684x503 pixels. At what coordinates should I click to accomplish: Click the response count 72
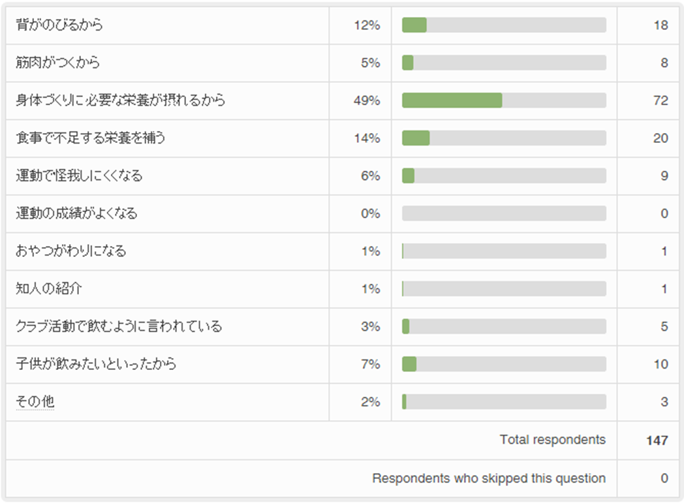coord(661,100)
